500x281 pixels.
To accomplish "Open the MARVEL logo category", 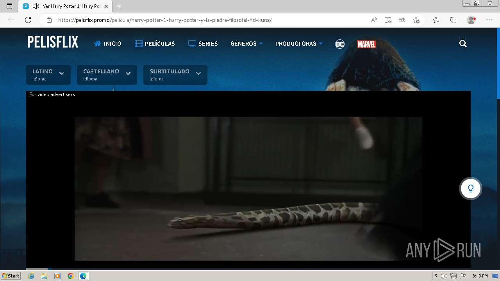I will click(x=366, y=44).
